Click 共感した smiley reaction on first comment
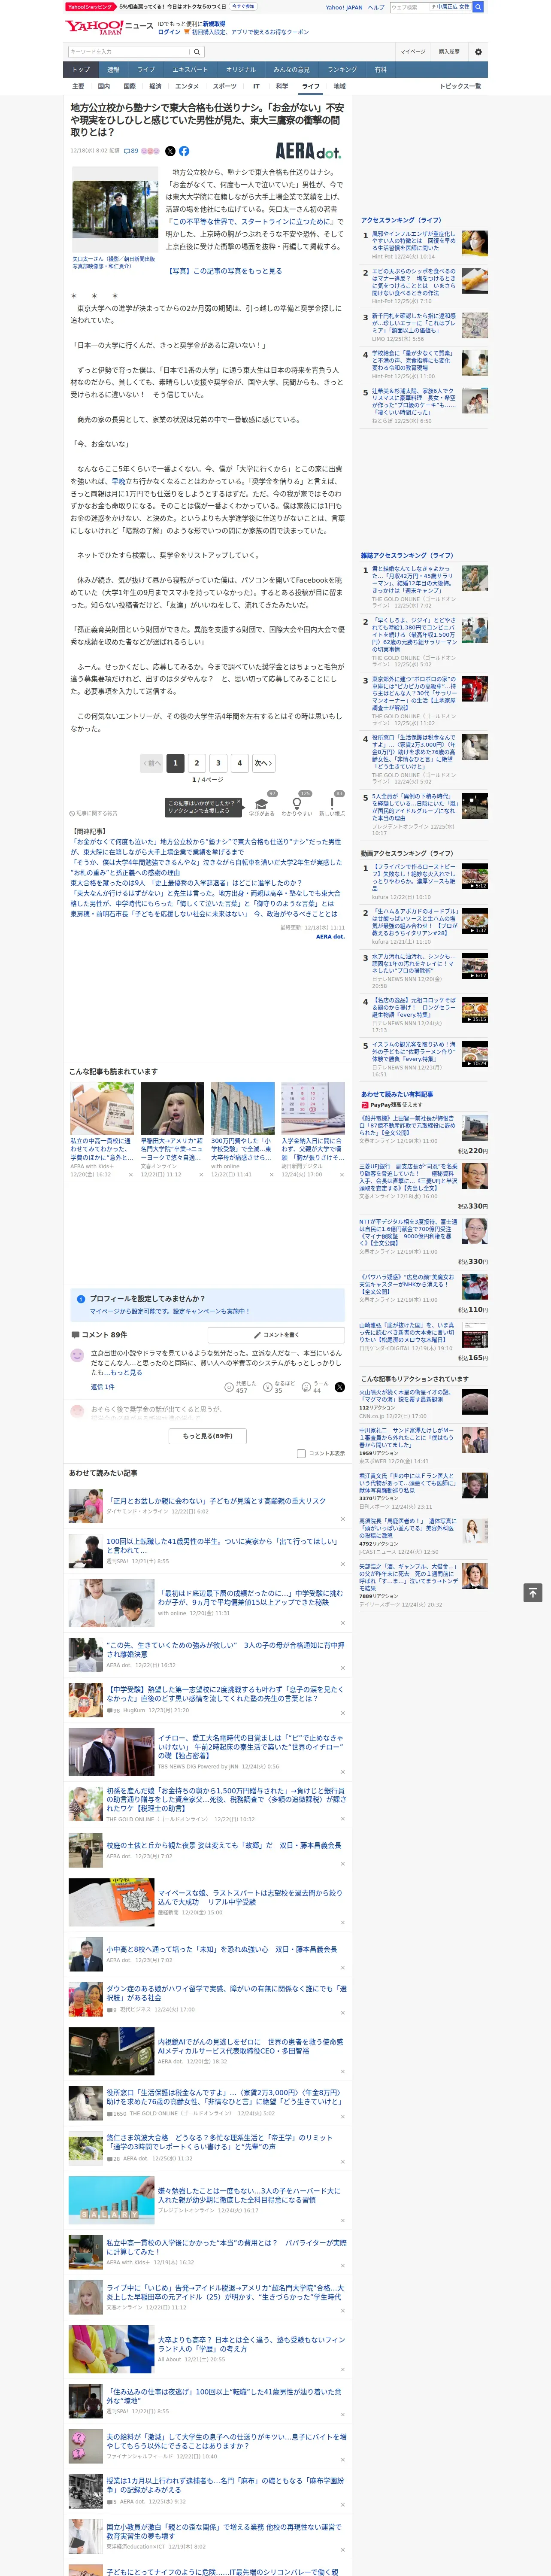The image size is (551, 2576). tap(241, 1387)
